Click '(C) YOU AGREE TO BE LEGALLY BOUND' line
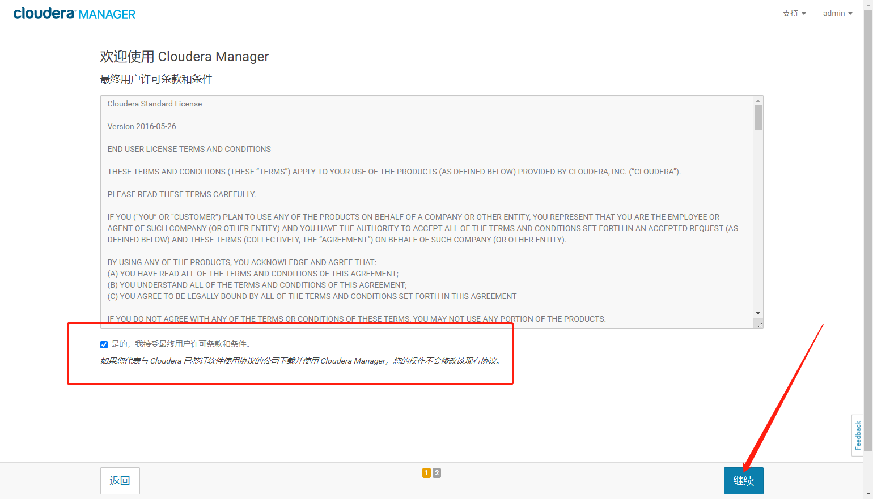 (x=312, y=296)
